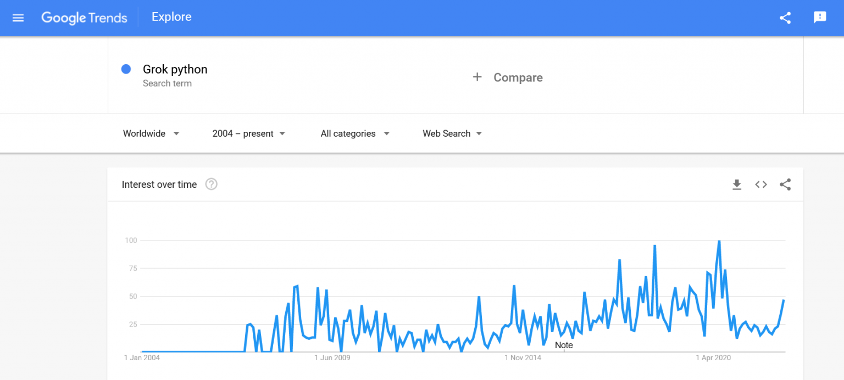Open the send feedback icon
Screen dimensions: 844x380
820,18
